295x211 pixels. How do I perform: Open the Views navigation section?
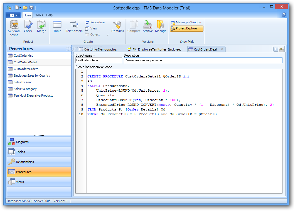click(39, 182)
